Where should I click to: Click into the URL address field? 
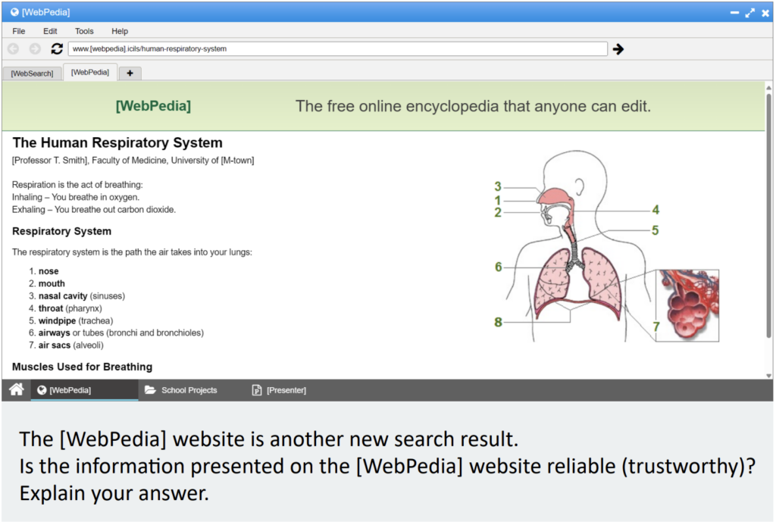click(x=337, y=48)
